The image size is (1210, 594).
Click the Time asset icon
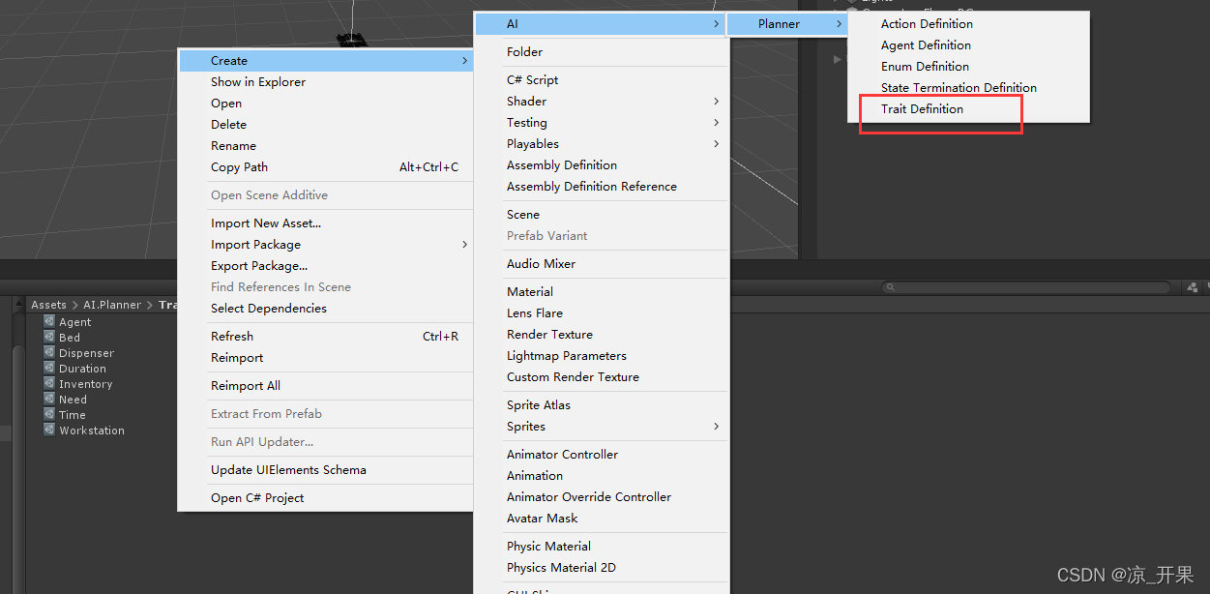tap(49, 415)
